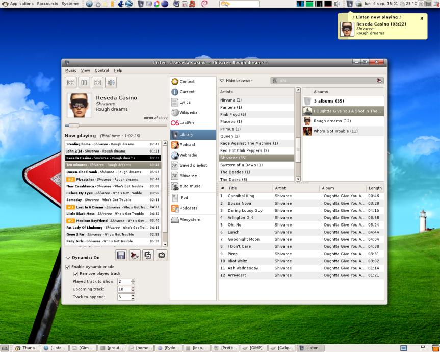The width and height of the screenshot is (440, 352).
Task: Click the Albums column header
Action: pos(348,92)
